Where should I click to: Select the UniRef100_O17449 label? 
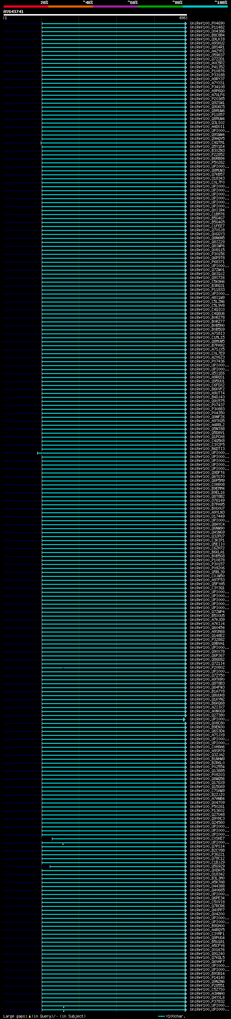click(207, 517)
